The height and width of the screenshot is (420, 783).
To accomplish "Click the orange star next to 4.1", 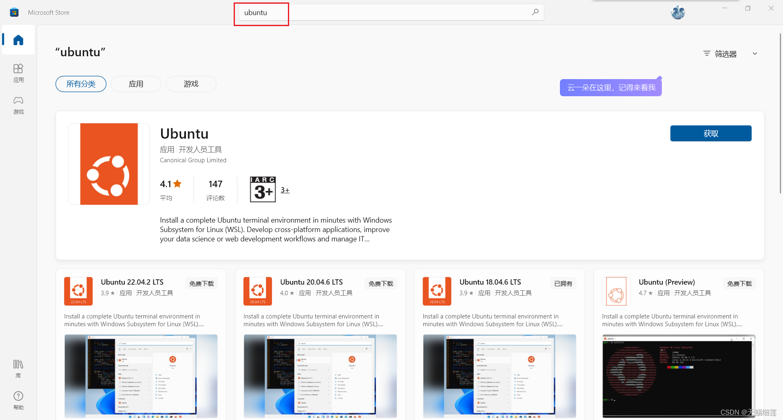I will click(x=177, y=184).
